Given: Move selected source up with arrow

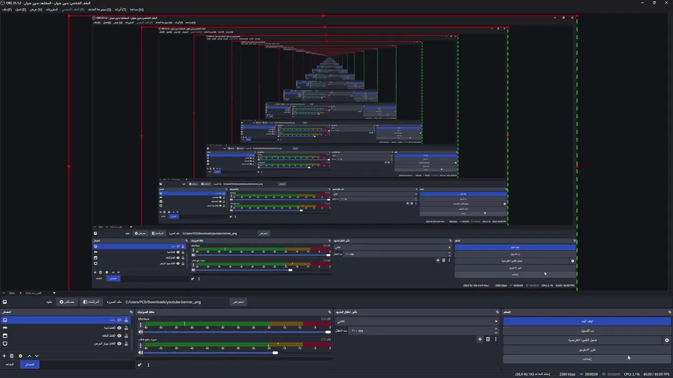Looking at the screenshot, I should (x=29, y=356).
